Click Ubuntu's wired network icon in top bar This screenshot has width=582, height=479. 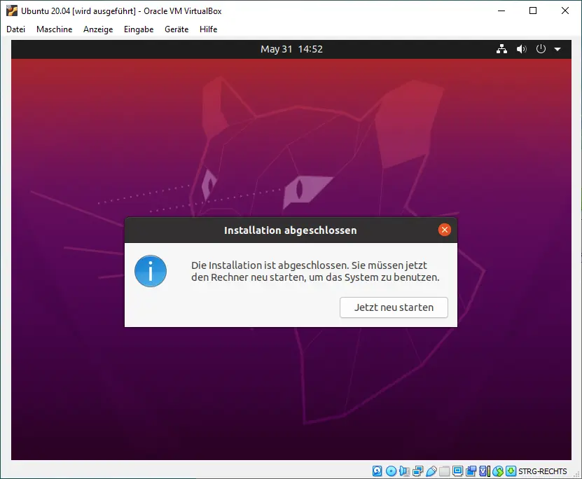501,49
